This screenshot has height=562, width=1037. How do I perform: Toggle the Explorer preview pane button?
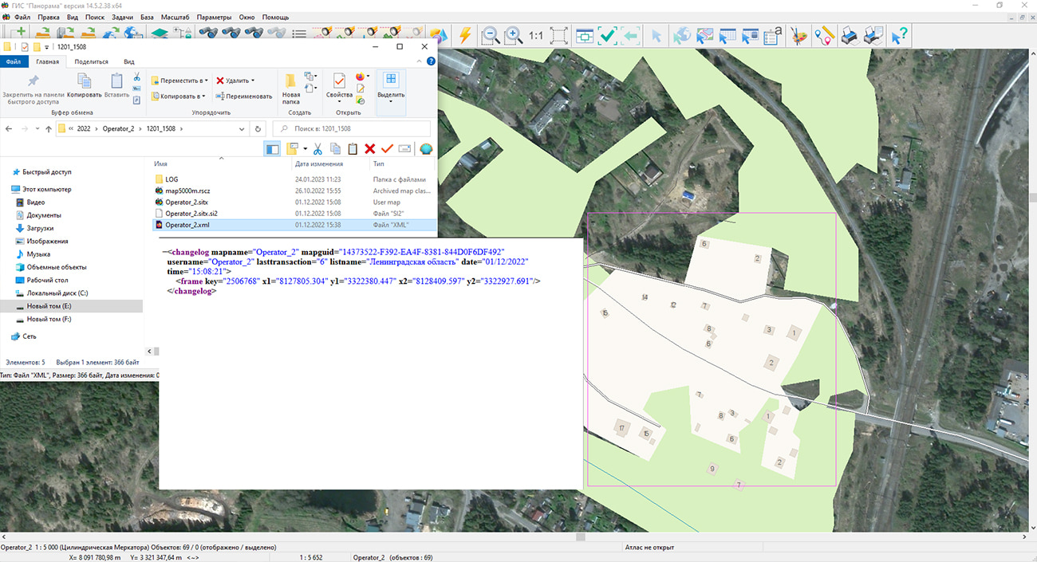[273, 149]
